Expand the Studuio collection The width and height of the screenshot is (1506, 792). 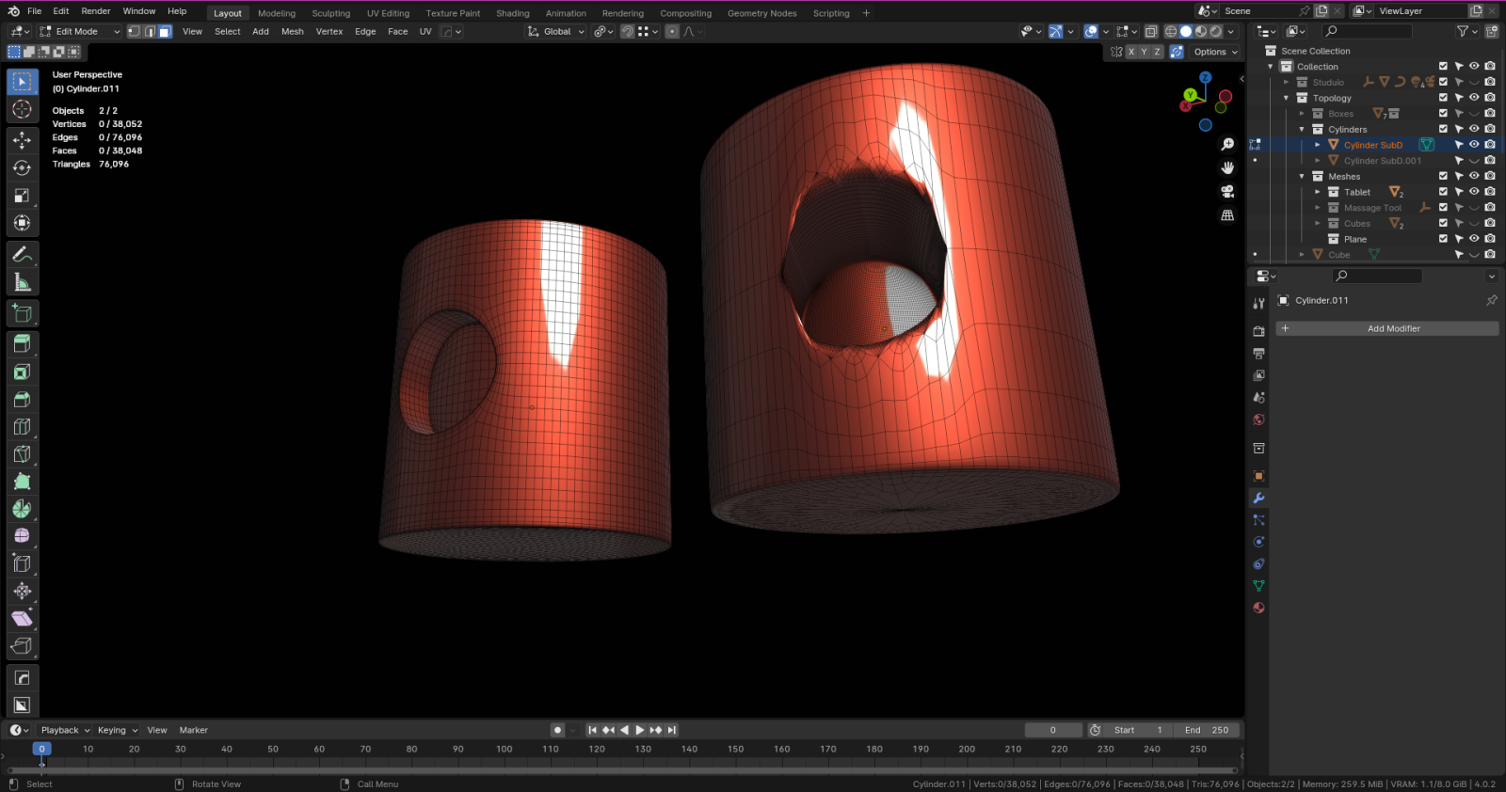[1287, 82]
